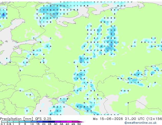
Task: Click the 'GFS 0.25' model label
Action: pyautogui.click(x=43, y=119)
